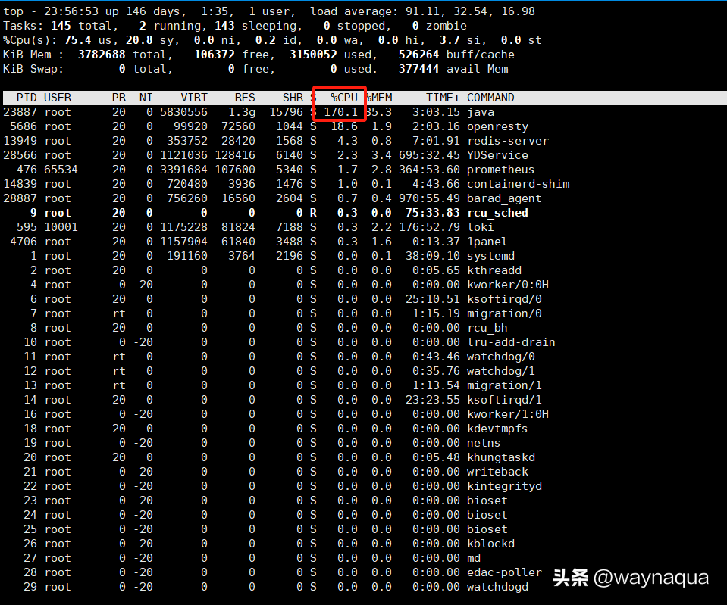This screenshot has width=727, height=605.
Task: Select the redis-server command
Action: point(508,141)
